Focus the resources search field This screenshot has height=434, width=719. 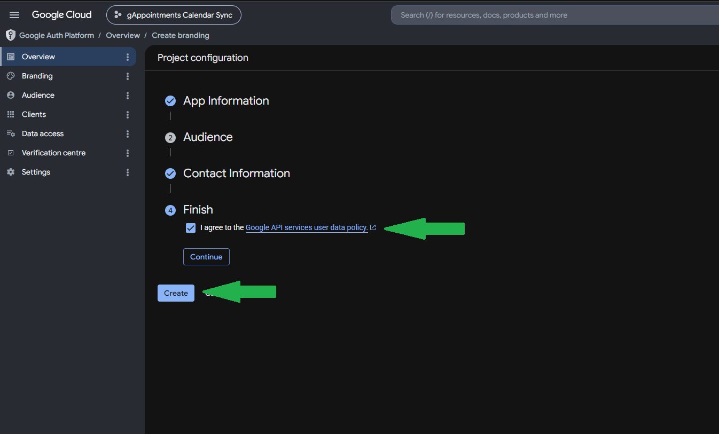(556, 15)
